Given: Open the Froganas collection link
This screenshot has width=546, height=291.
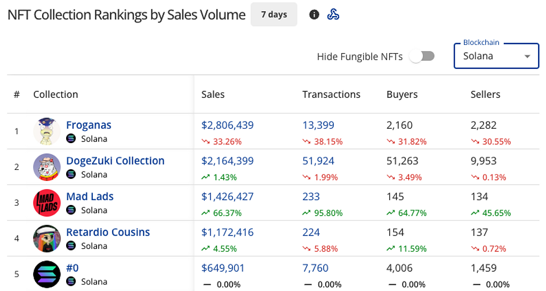Looking at the screenshot, I should (x=89, y=125).
